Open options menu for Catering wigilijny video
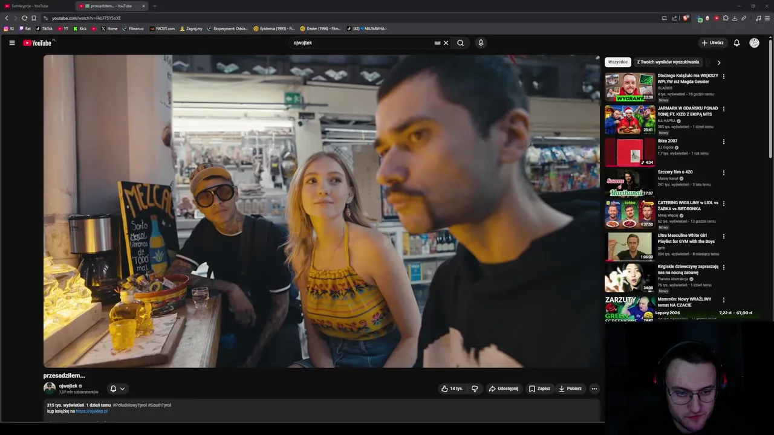 click(x=723, y=204)
